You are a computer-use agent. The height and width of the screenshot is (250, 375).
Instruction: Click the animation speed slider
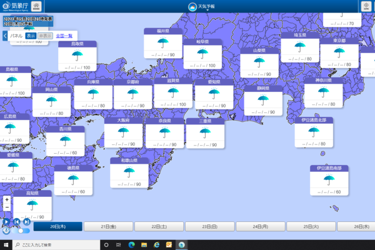click(21, 231)
